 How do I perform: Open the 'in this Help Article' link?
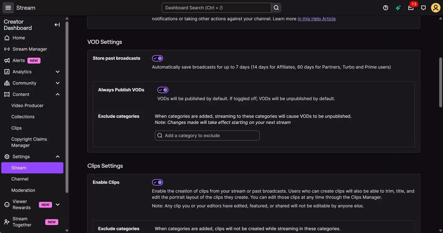[317, 19]
